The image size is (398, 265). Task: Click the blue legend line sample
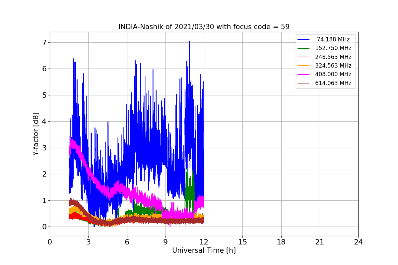[x=304, y=39]
